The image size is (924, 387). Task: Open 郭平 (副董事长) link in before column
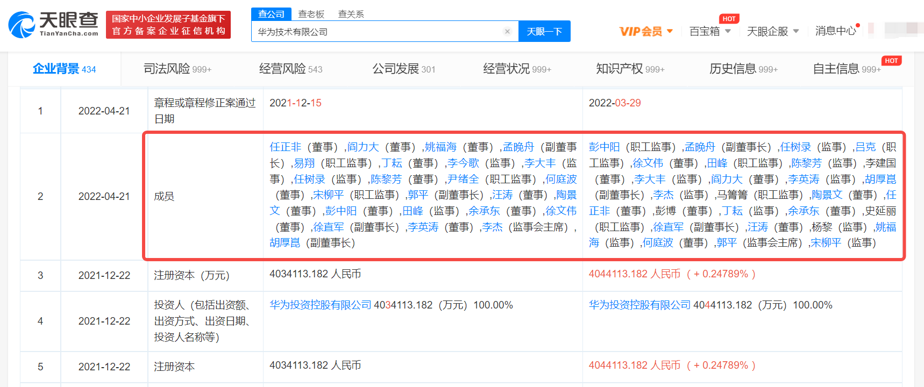[418, 195]
